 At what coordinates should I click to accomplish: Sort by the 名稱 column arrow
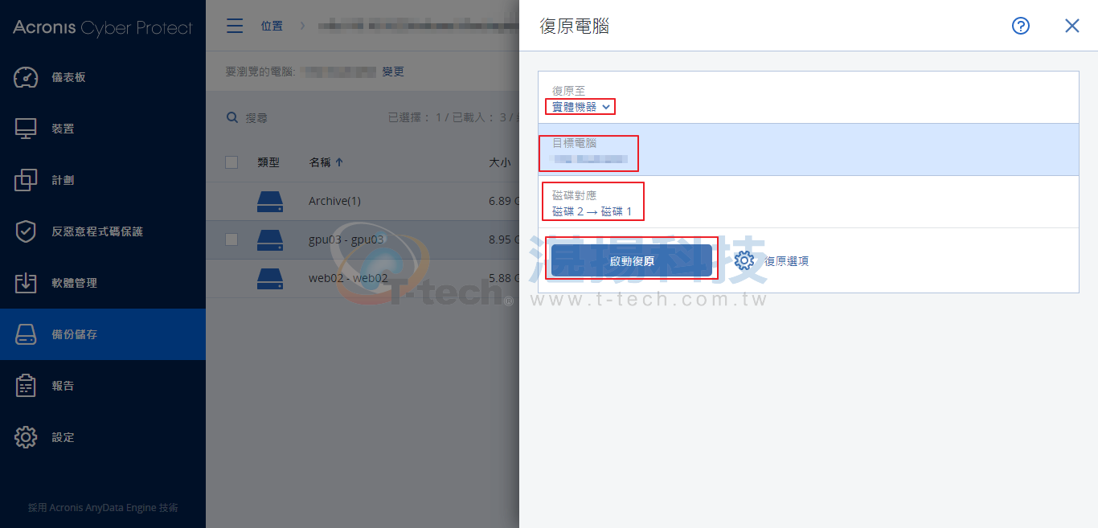pos(339,162)
